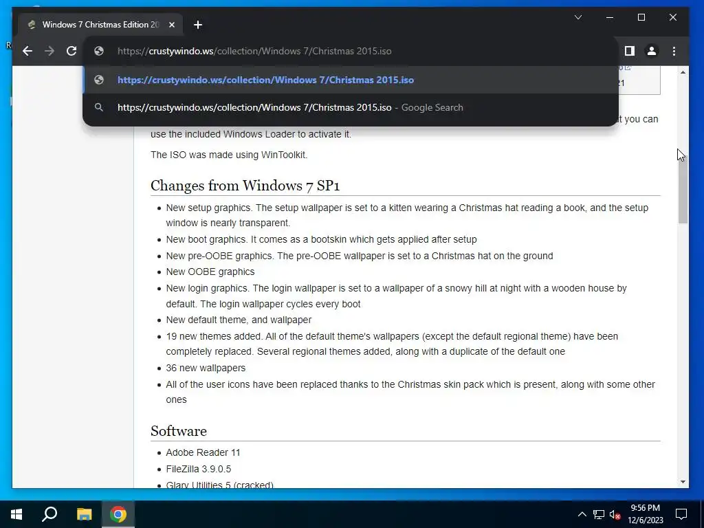Click magnifier icon in search suggestion
Image resolution: width=704 pixels, height=528 pixels.
(99, 107)
